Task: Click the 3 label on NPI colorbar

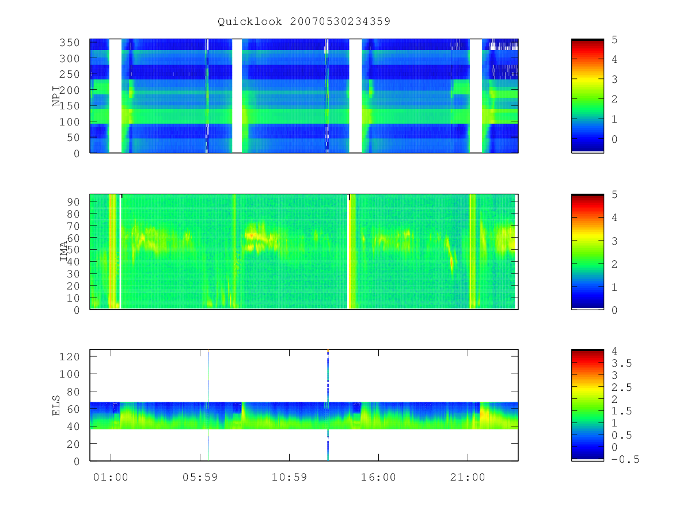Action: (x=614, y=79)
